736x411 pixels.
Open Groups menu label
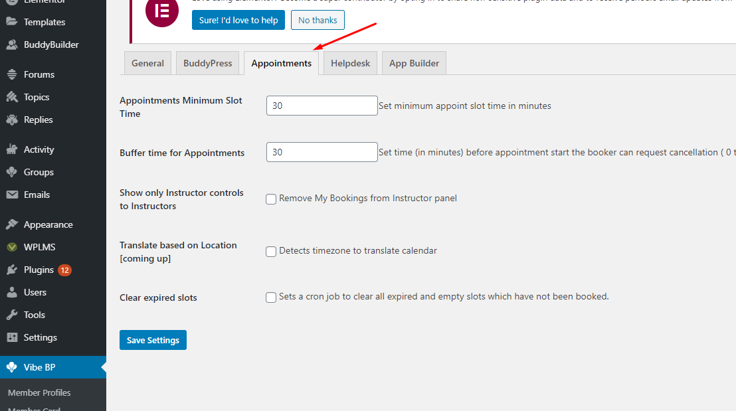[39, 172]
